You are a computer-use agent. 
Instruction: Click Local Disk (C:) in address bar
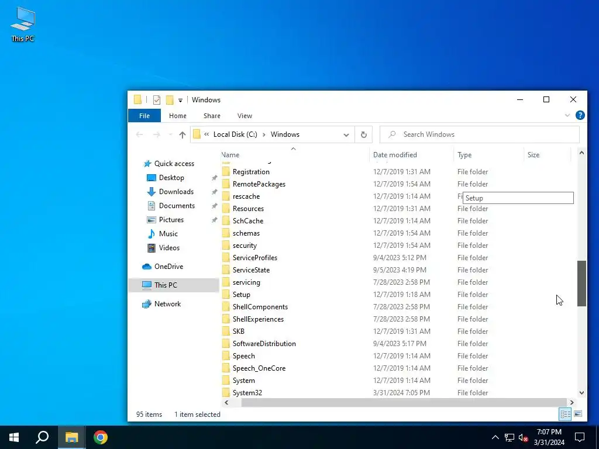click(x=235, y=134)
